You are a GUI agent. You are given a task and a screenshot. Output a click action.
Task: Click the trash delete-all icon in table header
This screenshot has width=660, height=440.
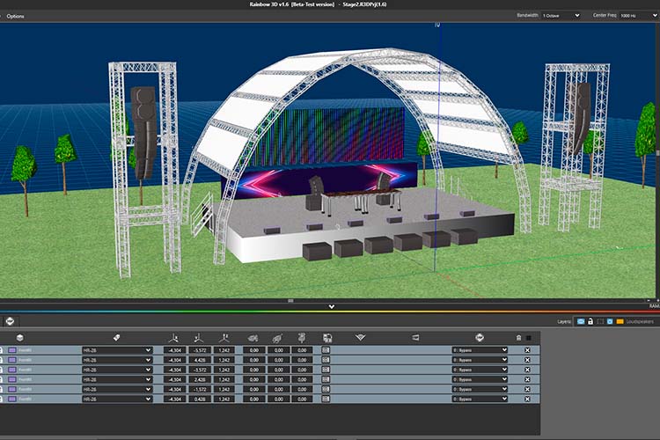(x=518, y=338)
